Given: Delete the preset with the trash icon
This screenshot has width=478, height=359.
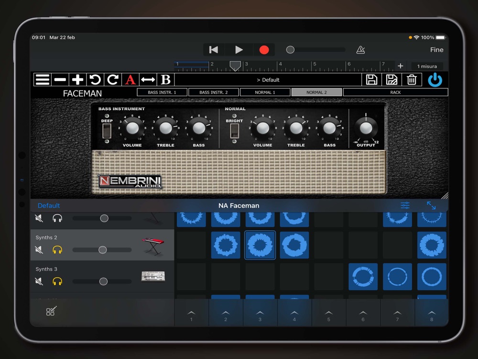Looking at the screenshot, I should 412,79.
